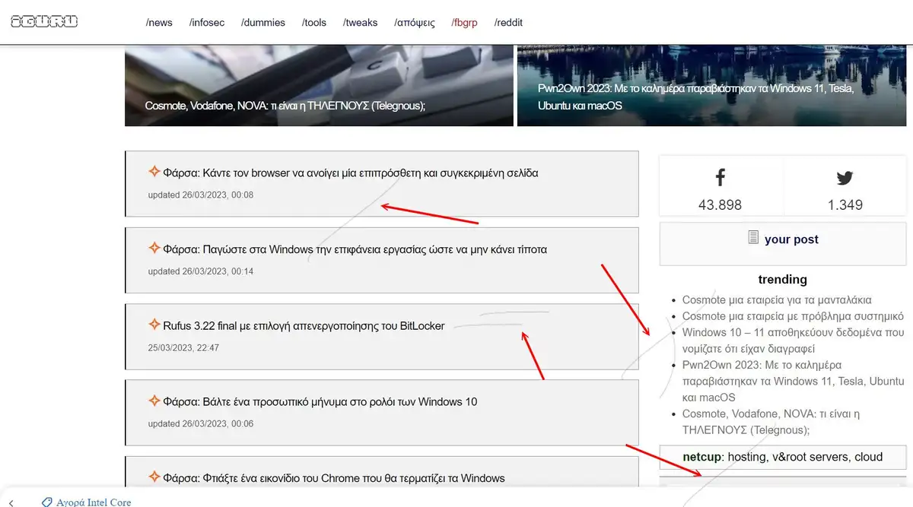
Task: Open trending item Cosmote μια εταιρεία με πρόβλημα συστημικό
Action: (x=793, y=316)
